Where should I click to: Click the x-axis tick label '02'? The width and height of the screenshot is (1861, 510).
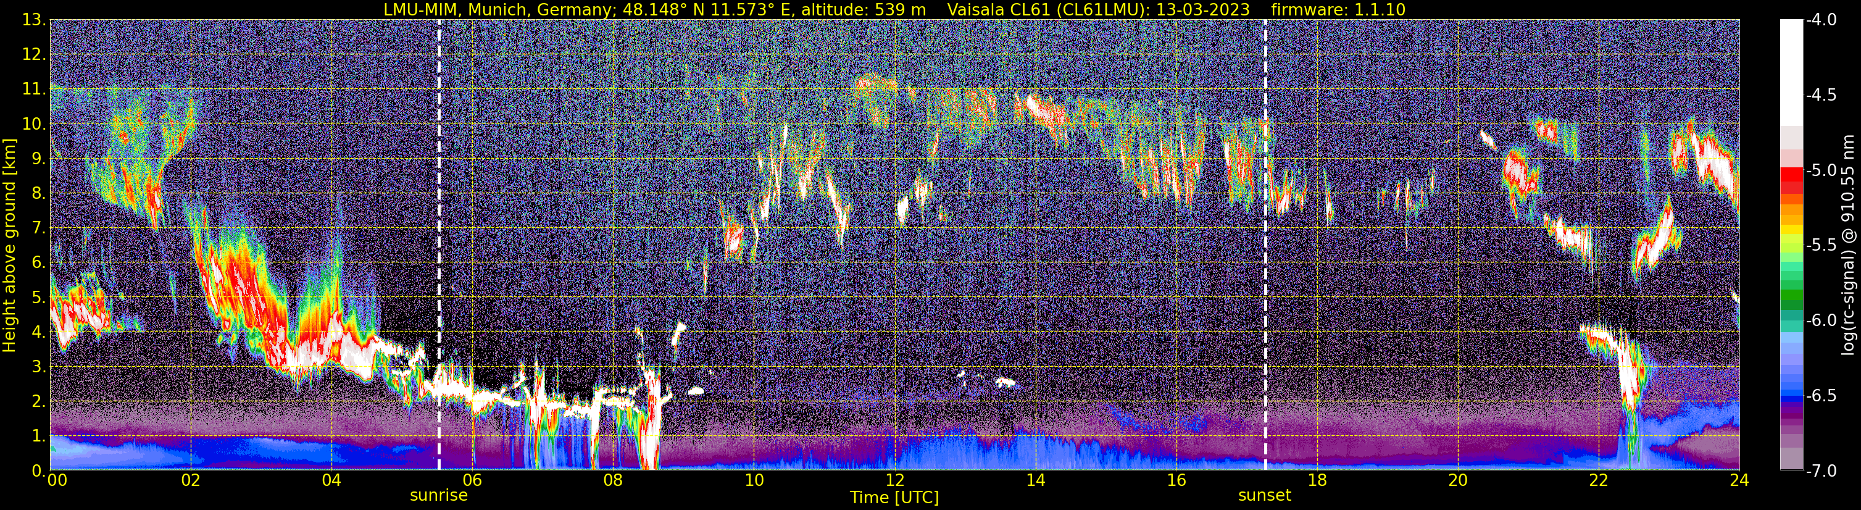point(190,480)
